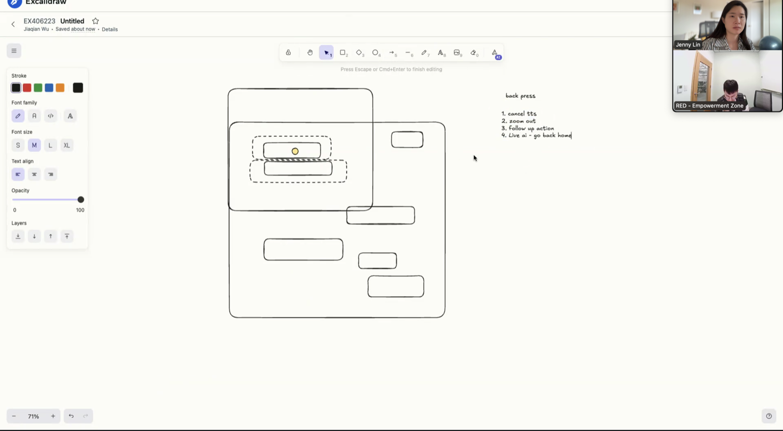Image resolution: width=783 pixels, height=431 pixels.
Task: Open the Details link
Action: (x=110, y=29)
